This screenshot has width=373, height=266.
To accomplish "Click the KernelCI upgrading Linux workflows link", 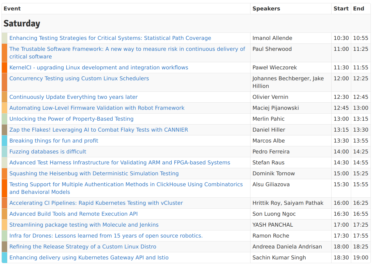I will 99,68.
